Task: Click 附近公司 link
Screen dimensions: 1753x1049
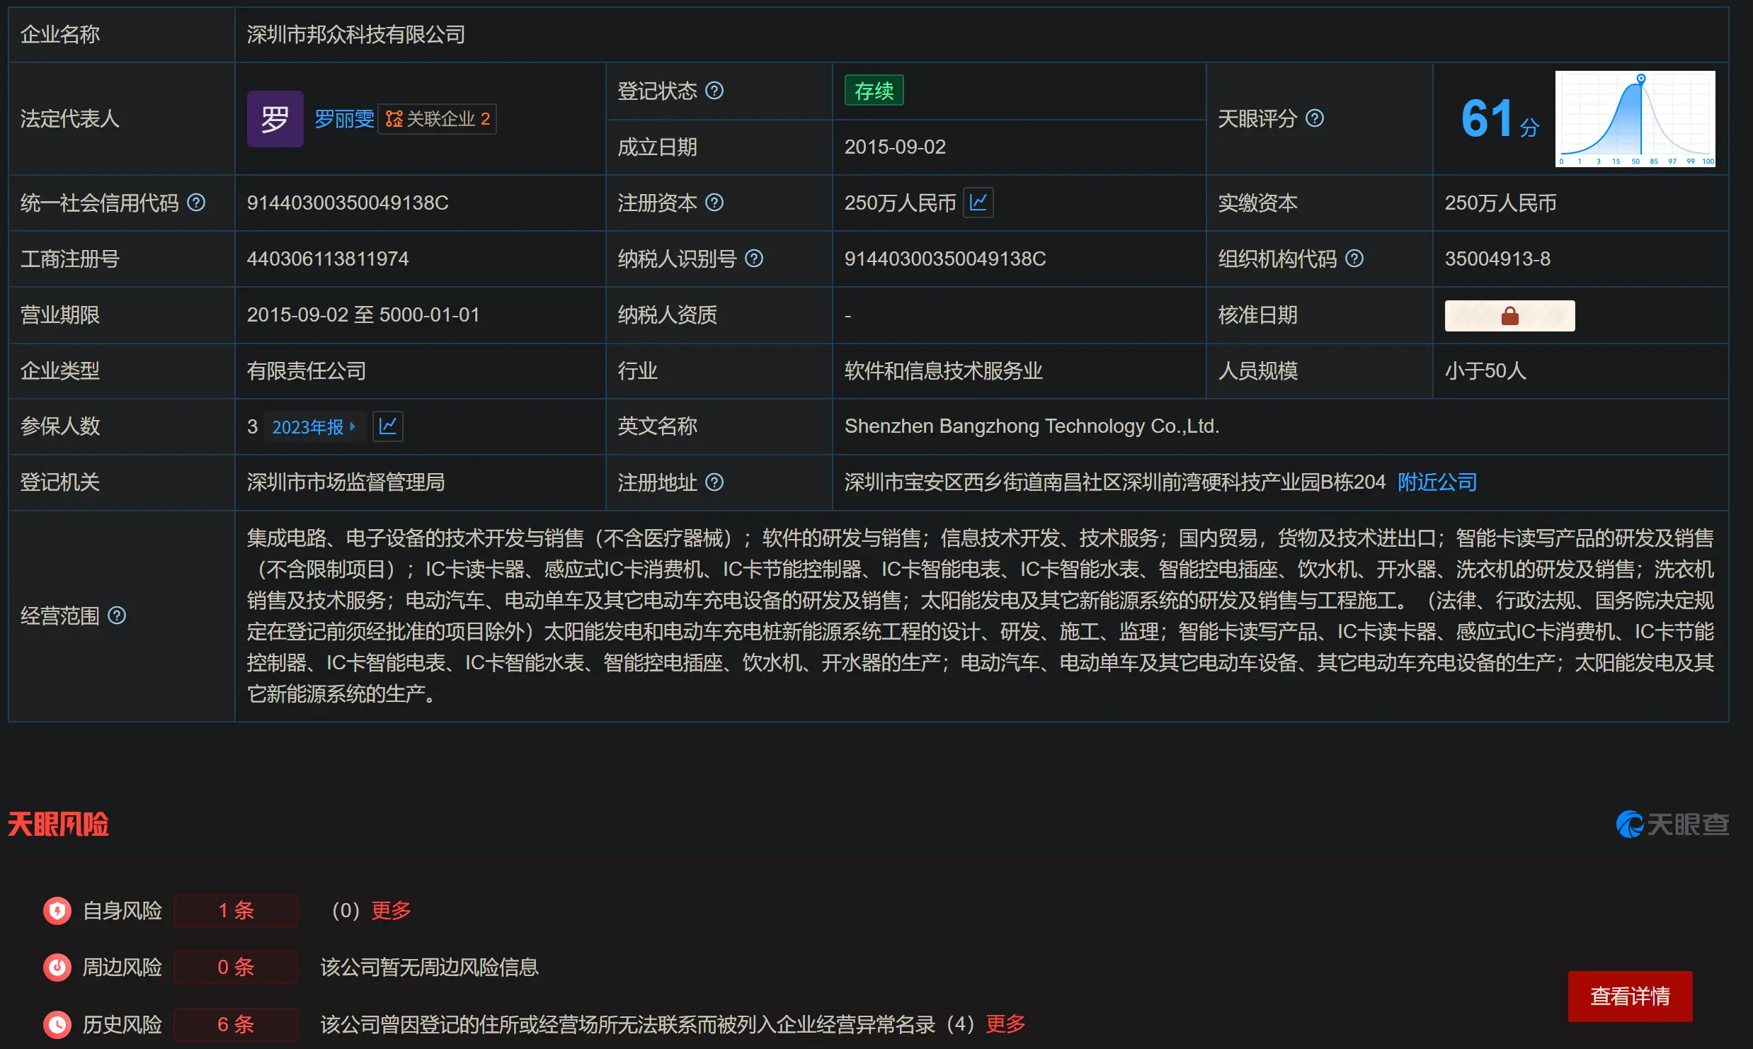Action: 1437,482
